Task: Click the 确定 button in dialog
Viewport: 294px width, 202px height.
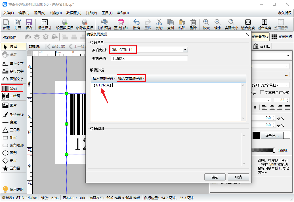Action: [215, 177]
